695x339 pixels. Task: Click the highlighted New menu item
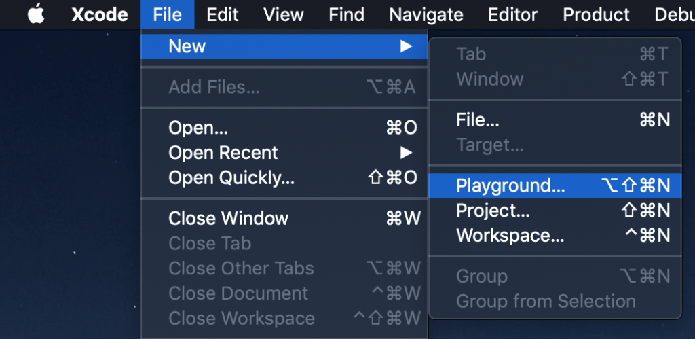(284, 46)
